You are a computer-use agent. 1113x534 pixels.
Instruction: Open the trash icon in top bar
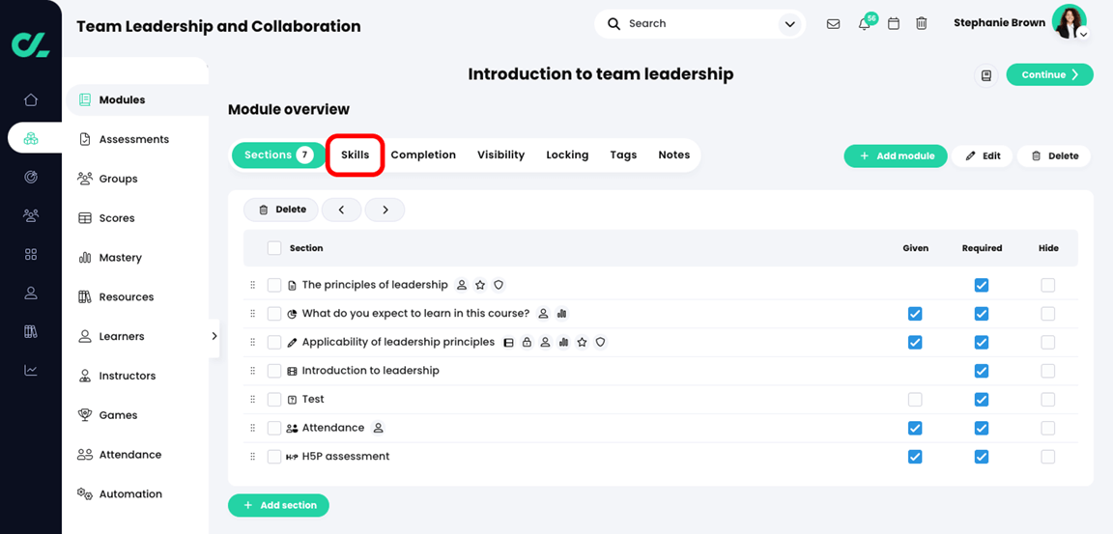pyautogui.click(x=922, y=23)
